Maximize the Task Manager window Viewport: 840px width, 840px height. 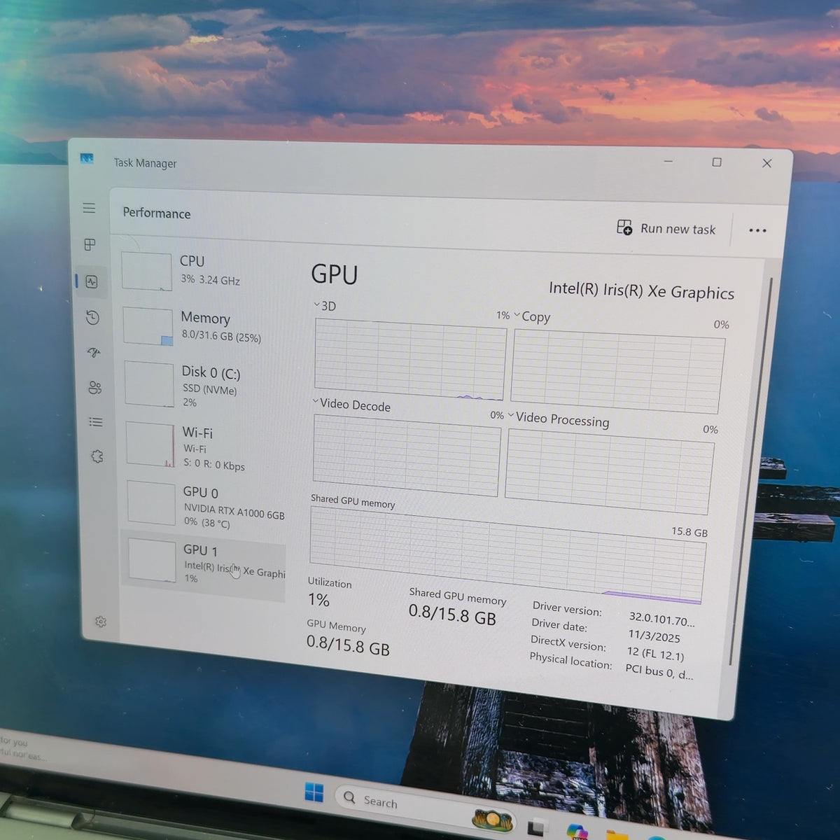717,162
